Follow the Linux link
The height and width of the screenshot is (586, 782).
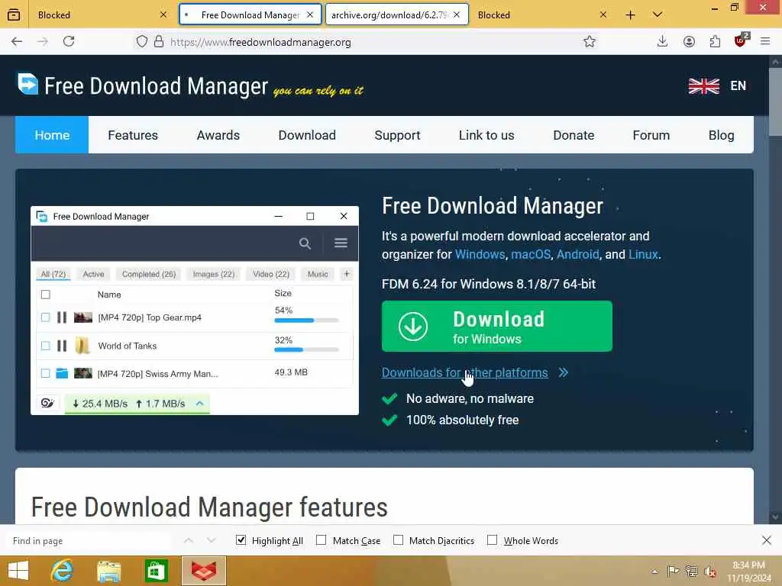[643, 254]
